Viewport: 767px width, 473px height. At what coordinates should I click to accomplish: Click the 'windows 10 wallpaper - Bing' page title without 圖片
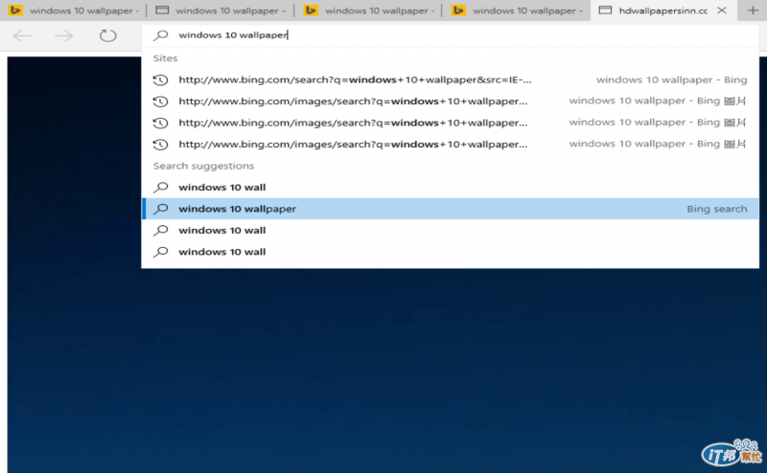tap(671, 79)
